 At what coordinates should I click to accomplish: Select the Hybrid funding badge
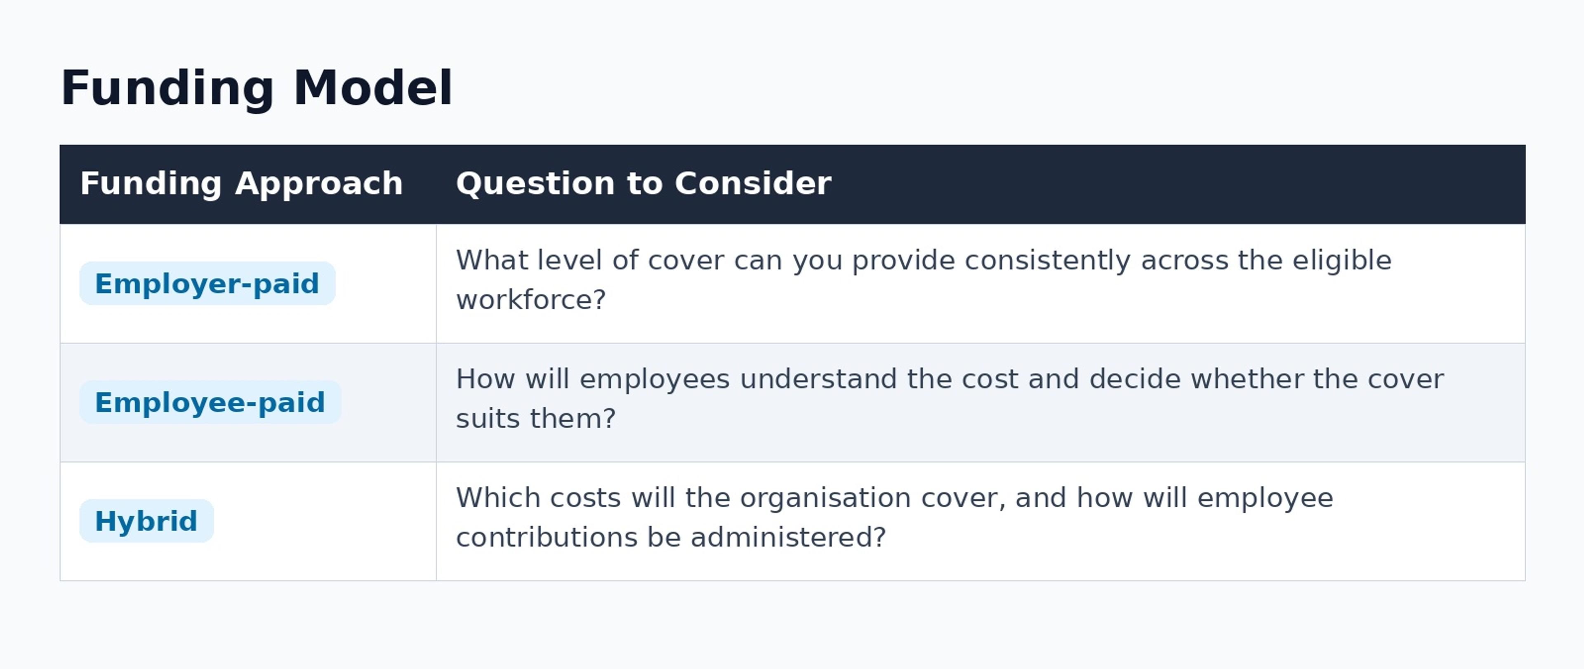click(x=146, y=521)
